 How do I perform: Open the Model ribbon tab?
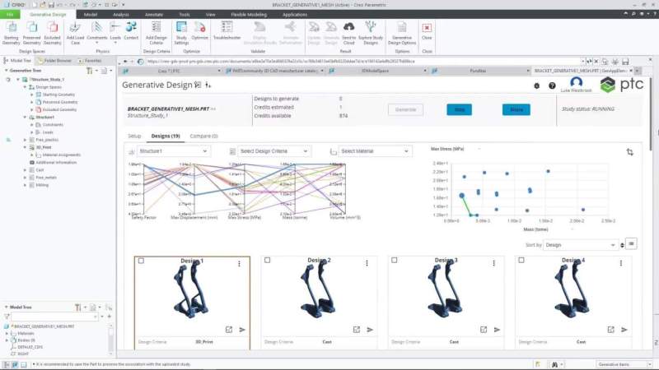click(x=91, y=14)
